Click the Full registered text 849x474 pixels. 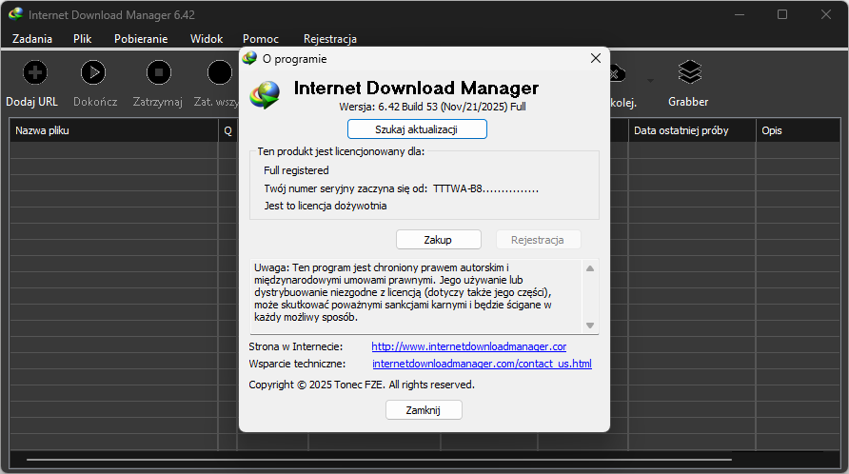tap(296, 170)
